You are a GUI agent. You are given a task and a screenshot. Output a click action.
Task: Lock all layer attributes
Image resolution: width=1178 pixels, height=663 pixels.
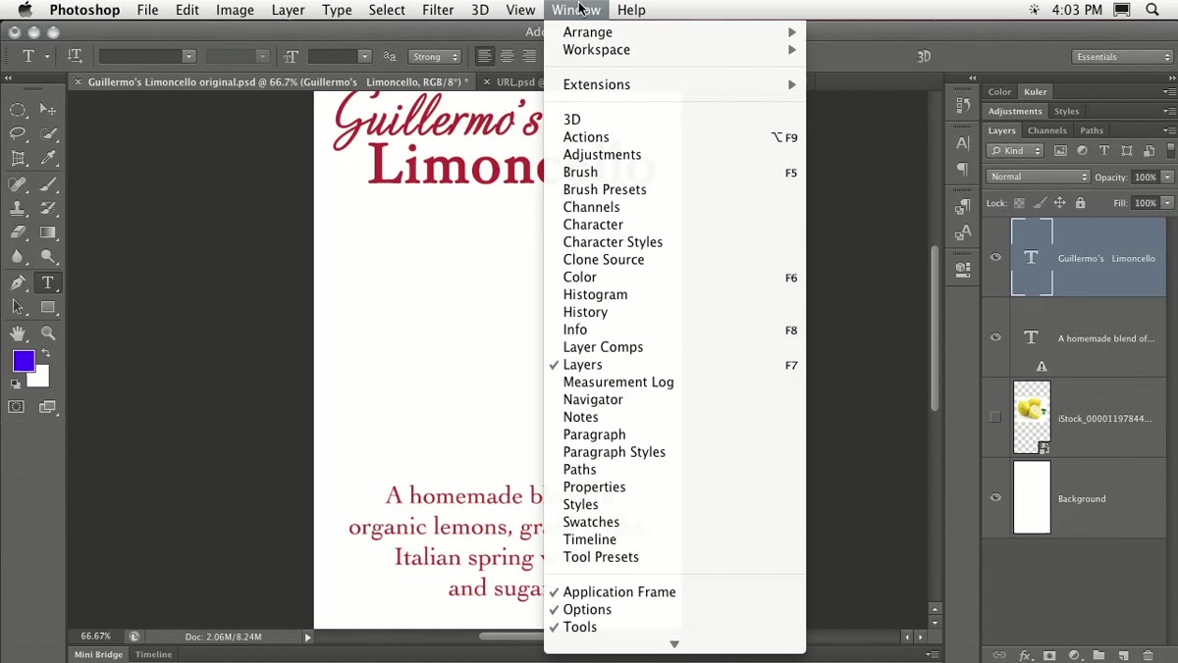1081,203
